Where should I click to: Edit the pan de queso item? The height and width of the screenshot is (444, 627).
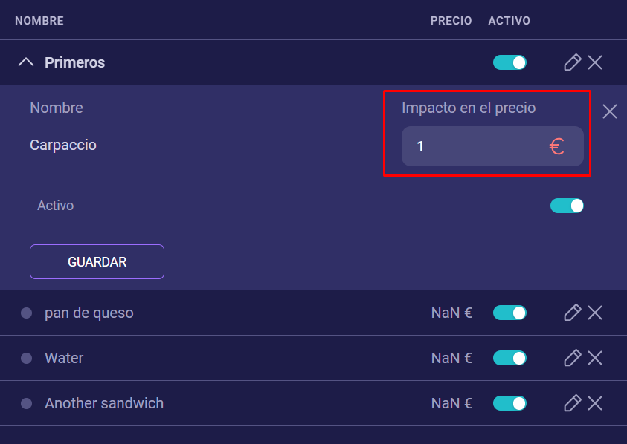click(x=572, y=313)
